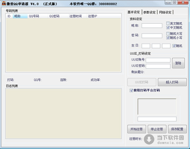Viewport: 190px width, 149px height.
Task: Click the QQ号码 column header
Action: (38, 16)
